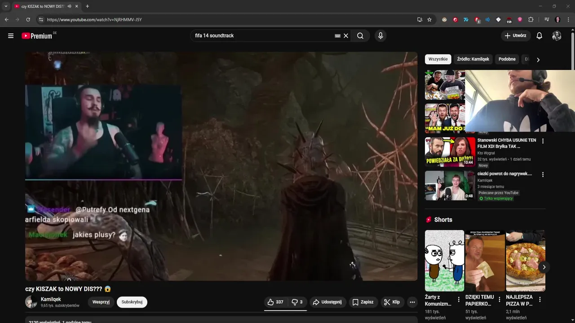This screenshot has width=575, height=323.
Task: Open the POWIEDZIAŁA ZA DUŻO thumbnail 10:44
Action: point(450,152)
